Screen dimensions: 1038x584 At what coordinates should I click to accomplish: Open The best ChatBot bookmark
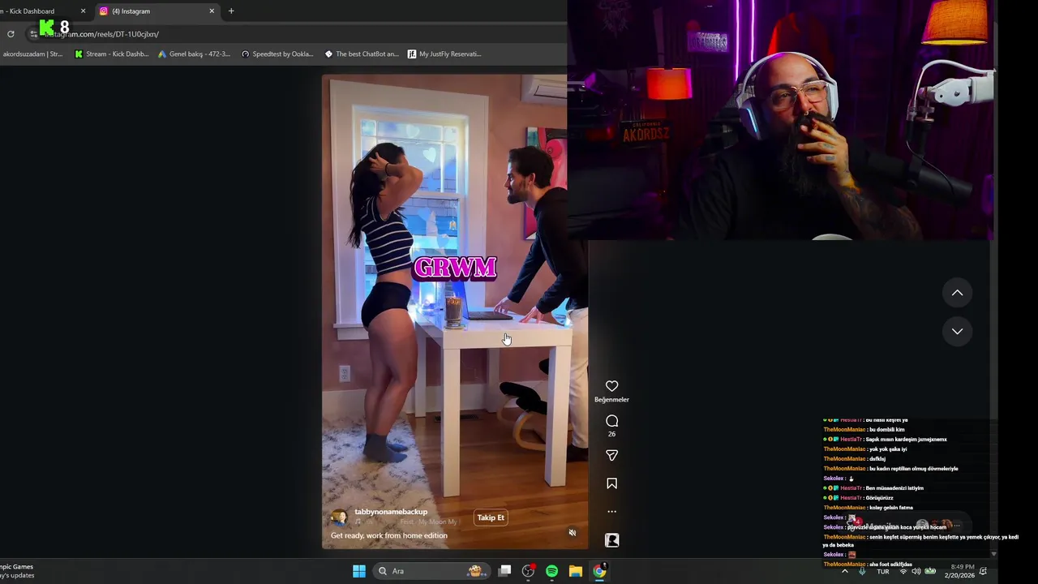(361, 54)
